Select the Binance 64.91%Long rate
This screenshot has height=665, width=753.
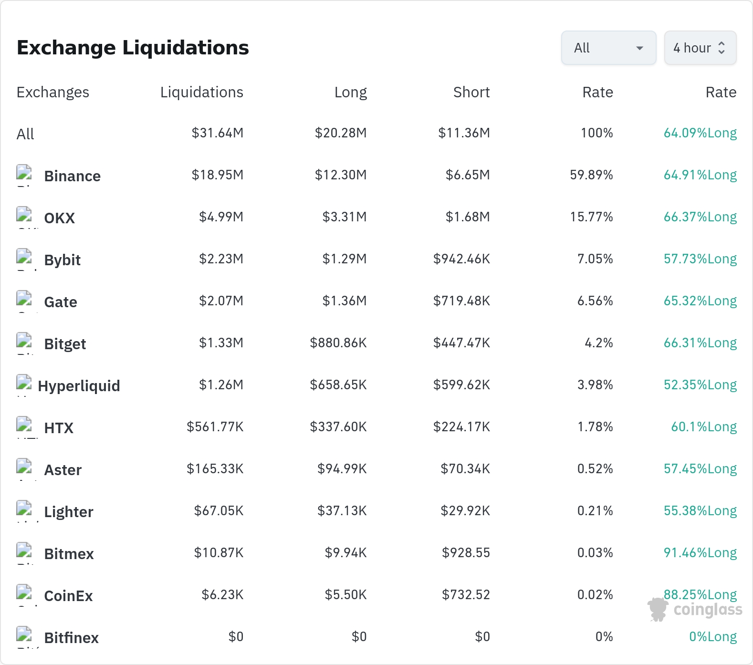[700, 175]
